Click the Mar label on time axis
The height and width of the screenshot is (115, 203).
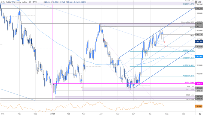(84, 114)
